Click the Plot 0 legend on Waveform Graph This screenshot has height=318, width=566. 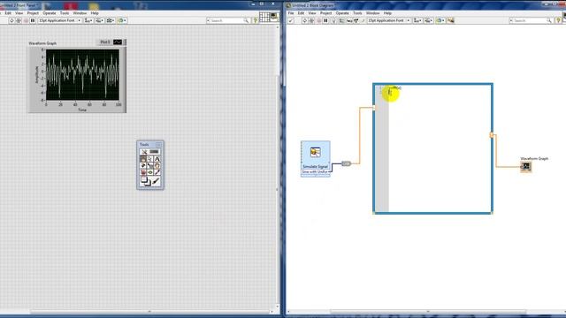point(111,42)
